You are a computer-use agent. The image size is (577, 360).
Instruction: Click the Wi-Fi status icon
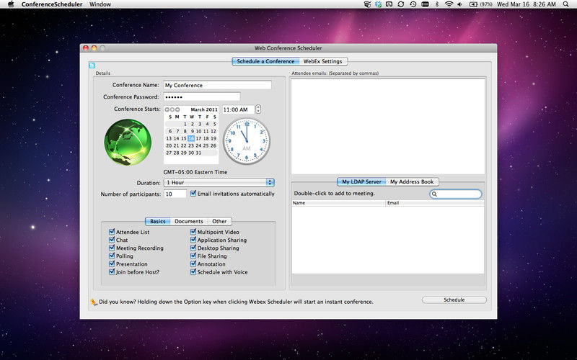(449, 4)
